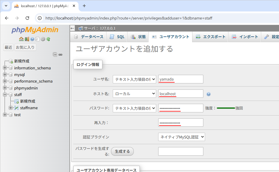Open the ホスト名 dropdown showing ローカル

134,94
